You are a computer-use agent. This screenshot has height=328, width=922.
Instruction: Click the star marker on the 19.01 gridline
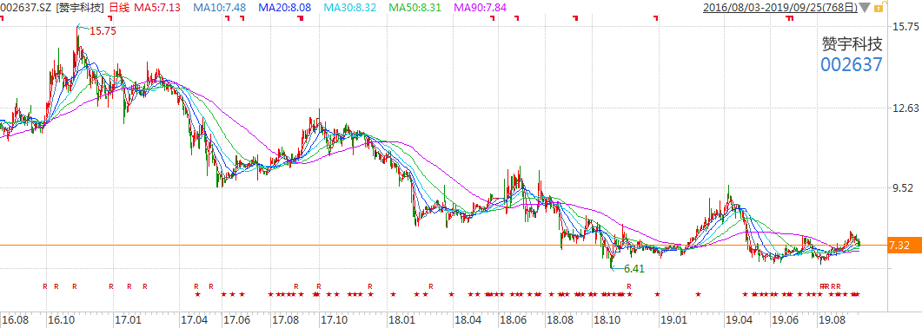coord(658,294)
